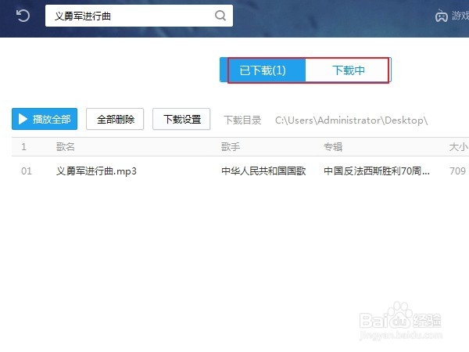Switch to the 已下载(1) tab
469x352 pixels.
tap(263, 70)
